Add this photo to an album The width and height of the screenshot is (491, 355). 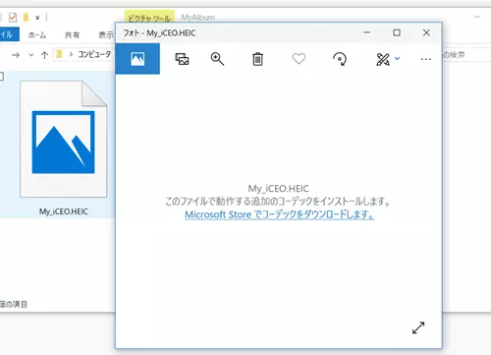(182, 59)
